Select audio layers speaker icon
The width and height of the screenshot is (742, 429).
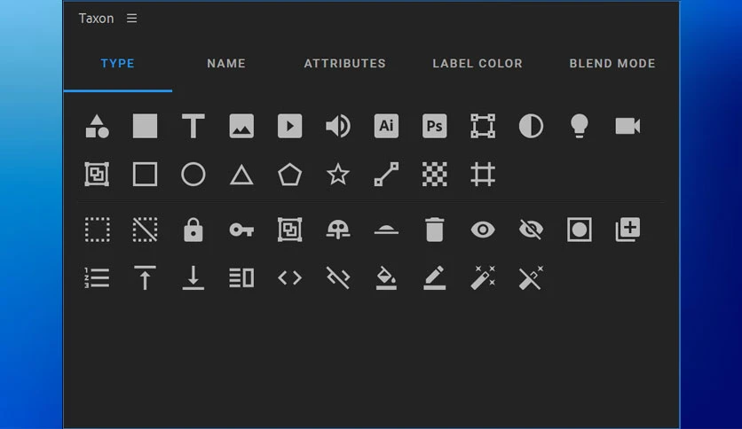(338, 126)
